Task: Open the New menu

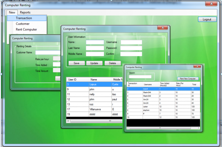Action: (12, 12)
